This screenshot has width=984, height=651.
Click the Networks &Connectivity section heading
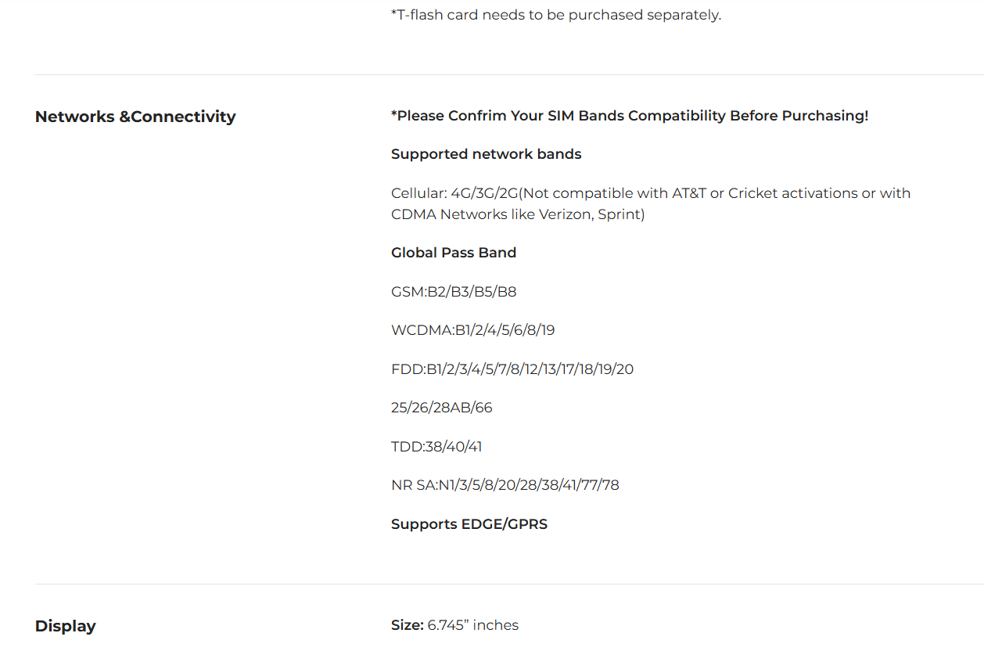pyautogui.click(x=135, y=117)
